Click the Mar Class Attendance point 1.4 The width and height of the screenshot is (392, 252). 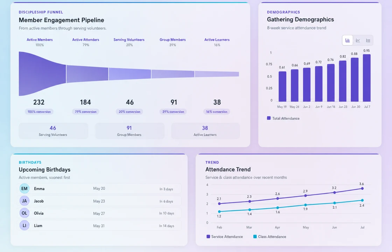[250, 210]
